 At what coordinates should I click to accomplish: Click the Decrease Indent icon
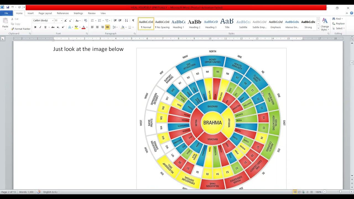[115, 20]
